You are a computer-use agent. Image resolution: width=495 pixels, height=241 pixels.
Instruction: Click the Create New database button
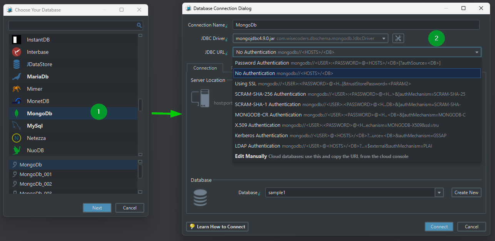pos(466,193)
